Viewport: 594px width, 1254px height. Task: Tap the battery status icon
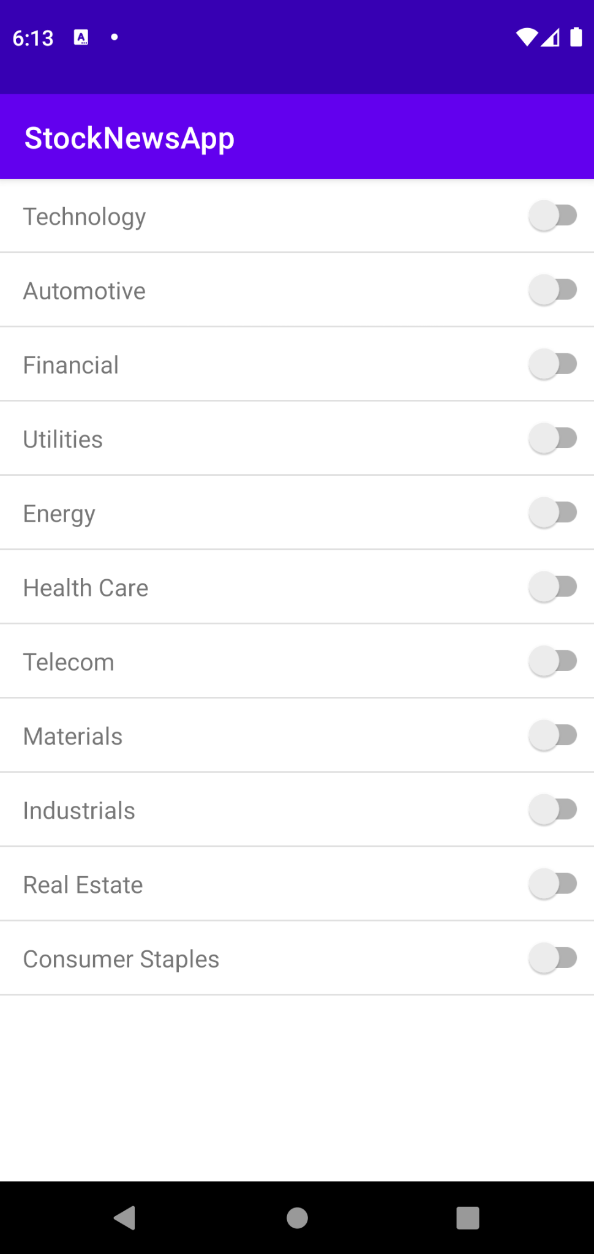pos(576,37)
